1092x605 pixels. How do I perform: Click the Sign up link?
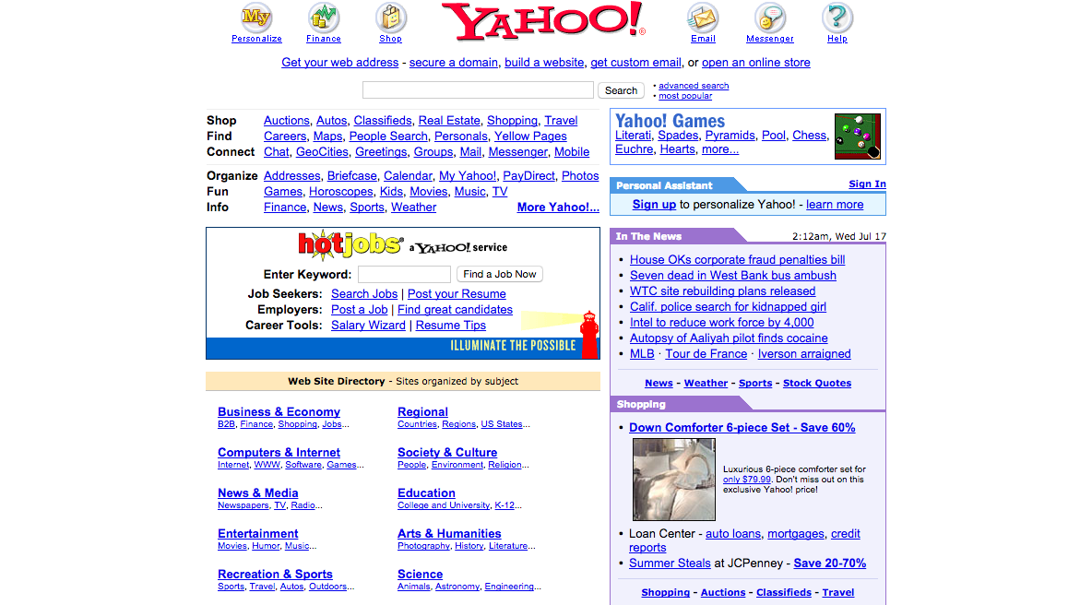tap(654, 205)
